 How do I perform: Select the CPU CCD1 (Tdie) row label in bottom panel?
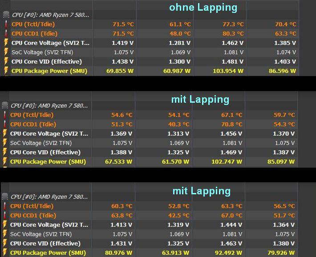(33, 215)
